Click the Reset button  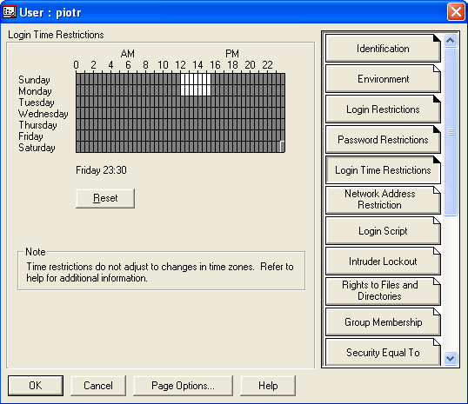(x=105, y=198)
